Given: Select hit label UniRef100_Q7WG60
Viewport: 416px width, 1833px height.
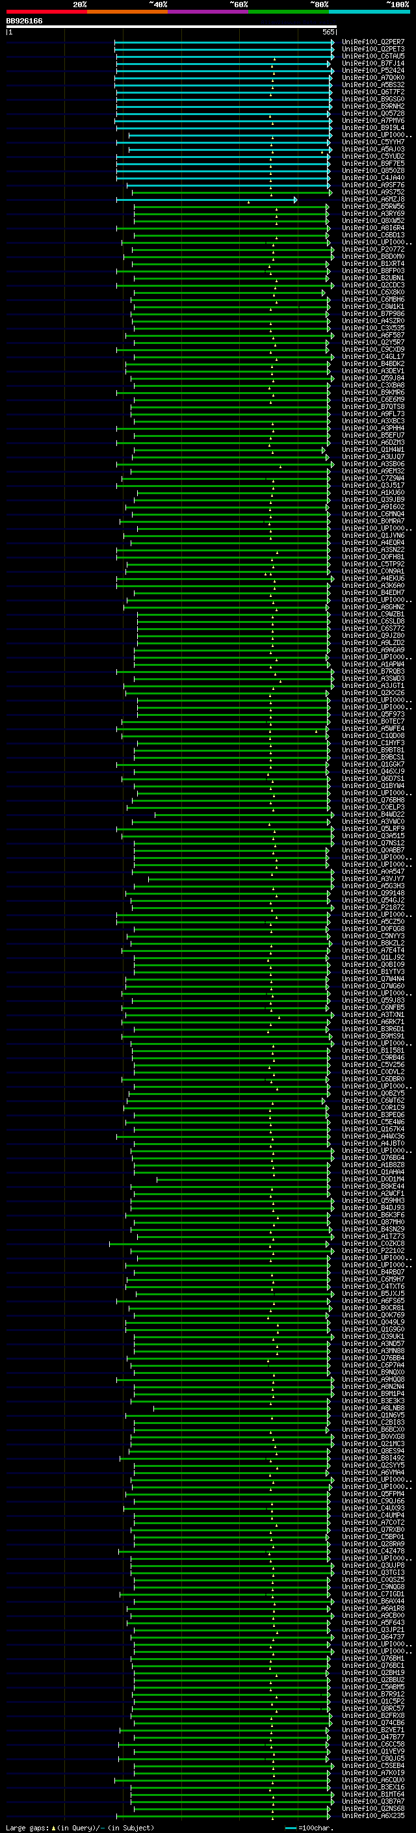Looking at the screenshot, I should point(373,986).
